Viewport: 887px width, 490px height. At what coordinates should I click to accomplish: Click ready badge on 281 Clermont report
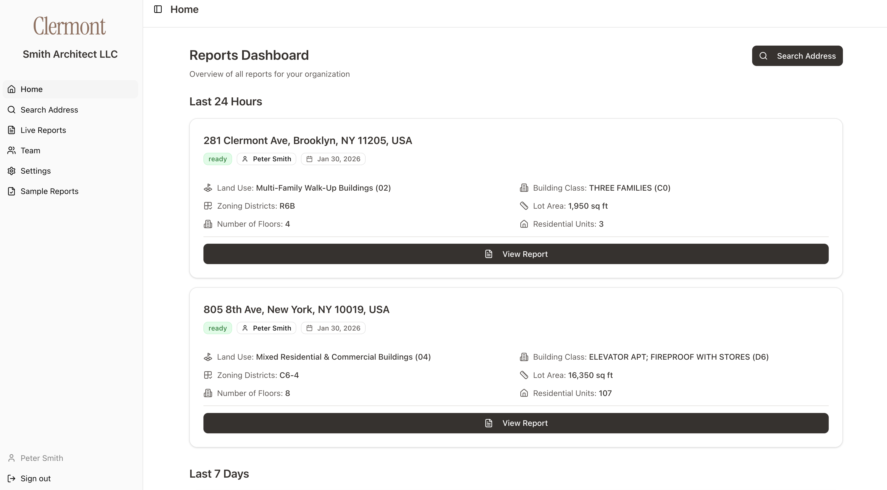pyautogui.click(x=218, y=159)
